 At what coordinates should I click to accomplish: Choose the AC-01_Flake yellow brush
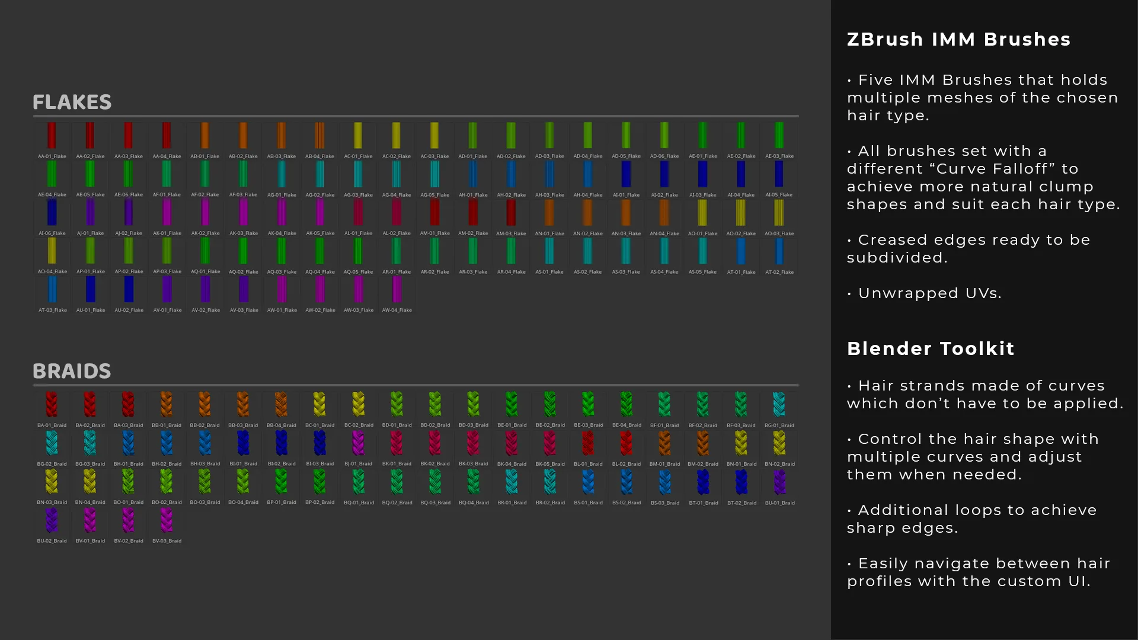point(358,136)
